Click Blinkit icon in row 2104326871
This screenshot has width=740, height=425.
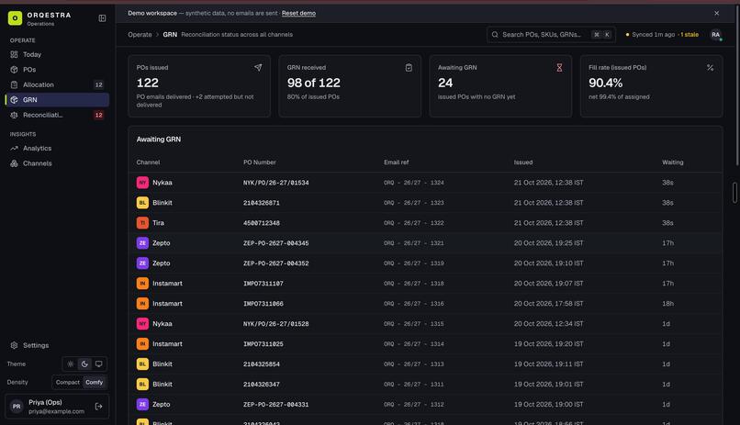pyautogui.click(x=142, y=203)
